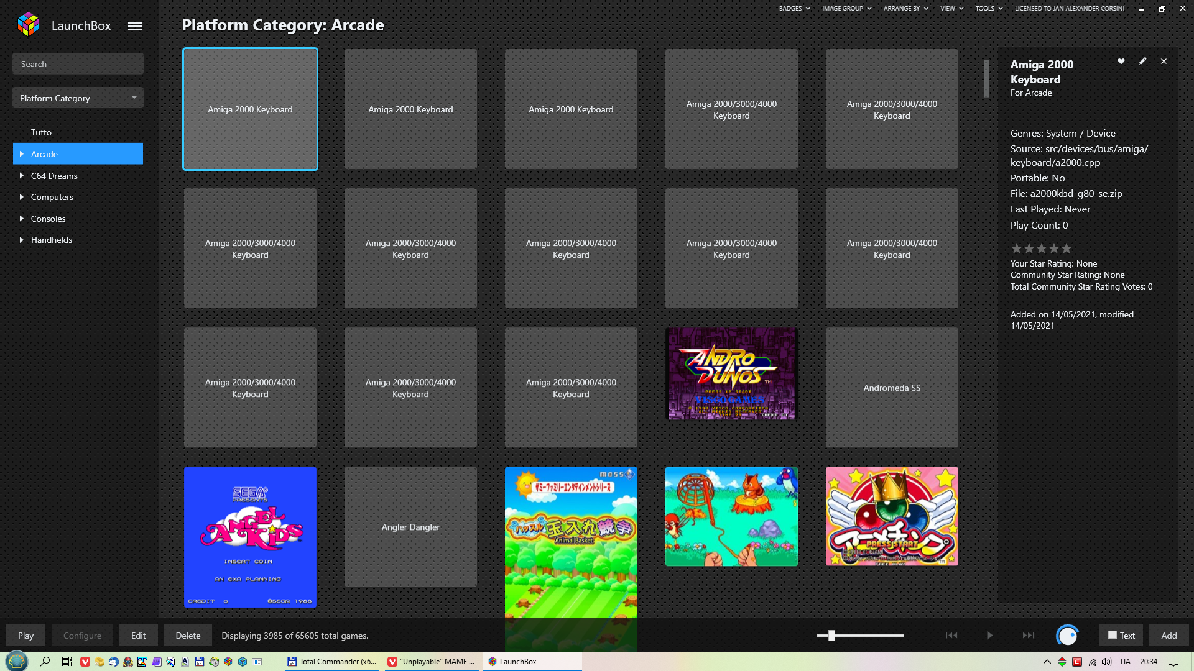Open taskbar search magnifier
This screenshot has height=671, width=1194.
[x=45, y=661]
